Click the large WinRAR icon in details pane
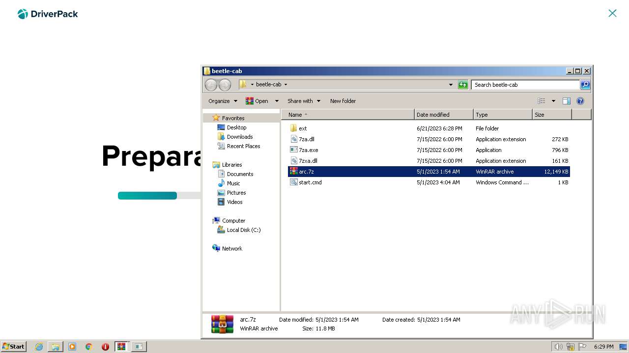Image resolution: width=629 pixels, height=353 pixels. (x=222, y=324)
